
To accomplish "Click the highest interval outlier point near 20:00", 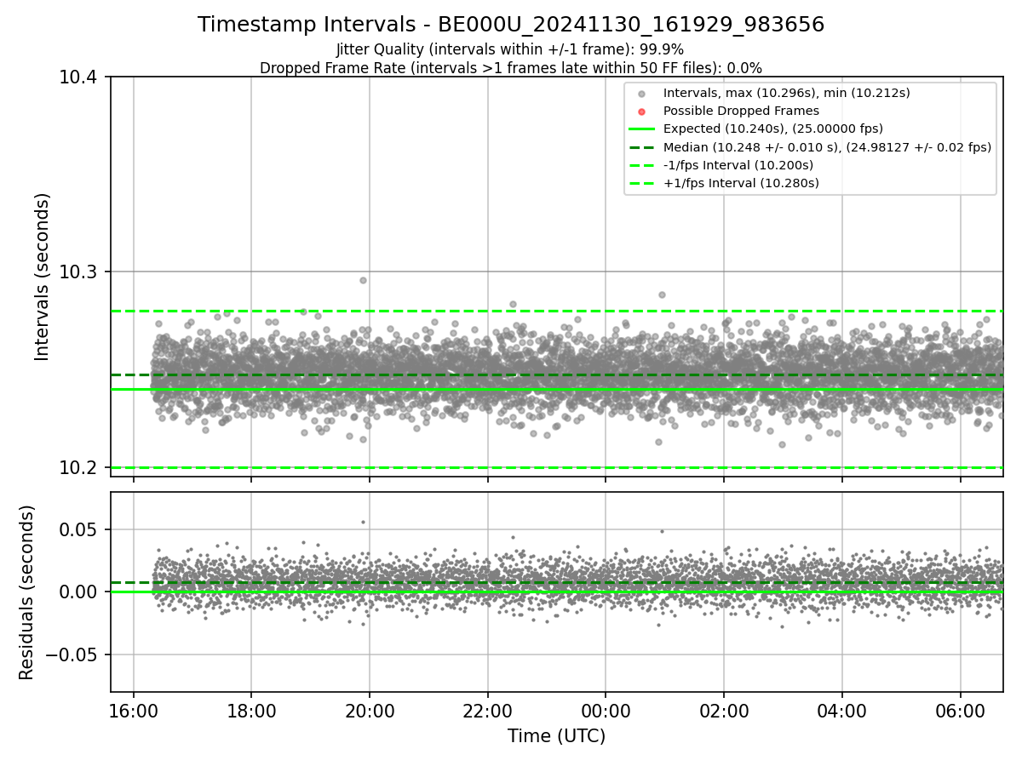I will [x=363, y=280].
